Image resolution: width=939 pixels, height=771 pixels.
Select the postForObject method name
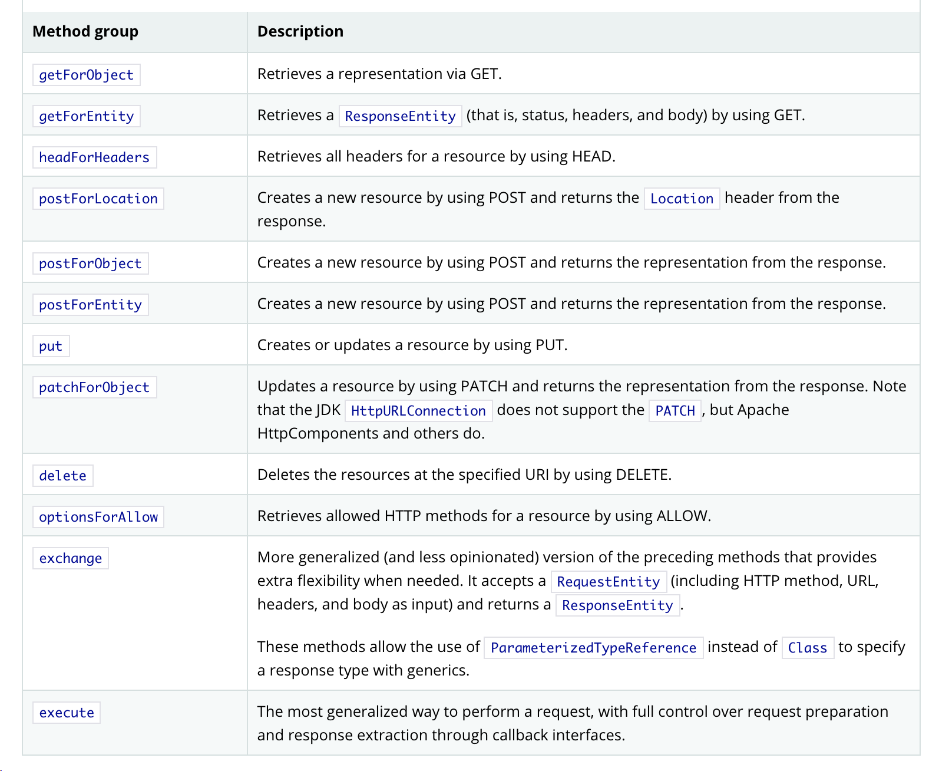pyautogui.click(x=90, y=263)
